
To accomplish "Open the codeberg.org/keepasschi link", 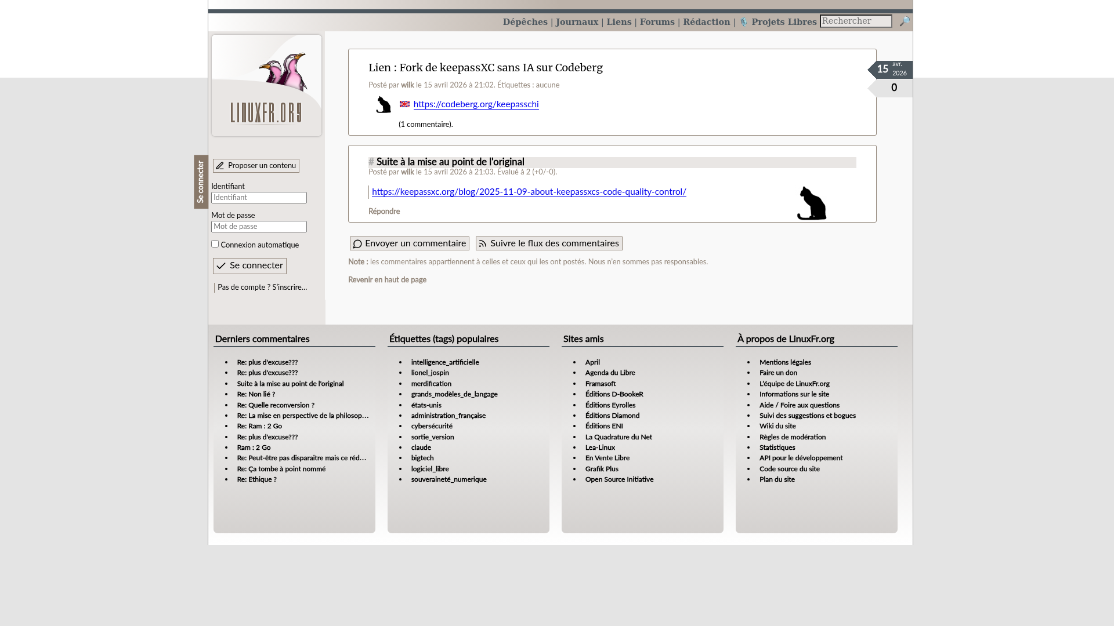I will pyautogui.click(x=476, y=104).
